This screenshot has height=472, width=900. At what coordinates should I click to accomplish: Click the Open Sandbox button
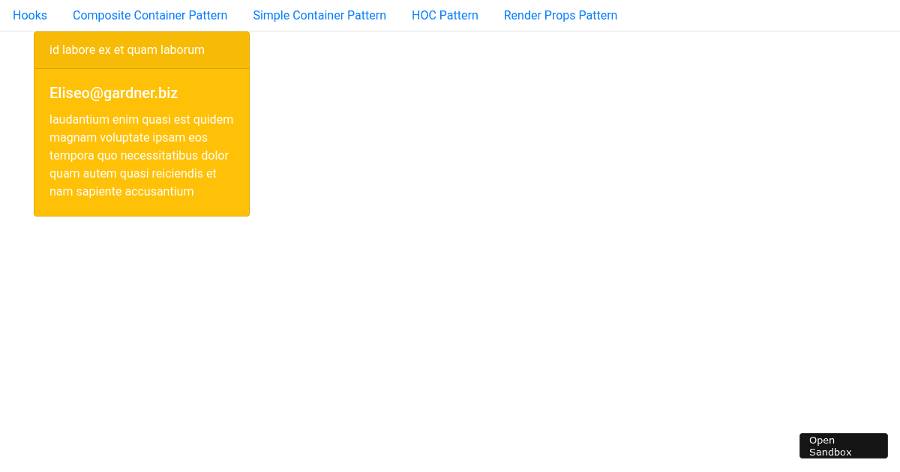[843, 446]
